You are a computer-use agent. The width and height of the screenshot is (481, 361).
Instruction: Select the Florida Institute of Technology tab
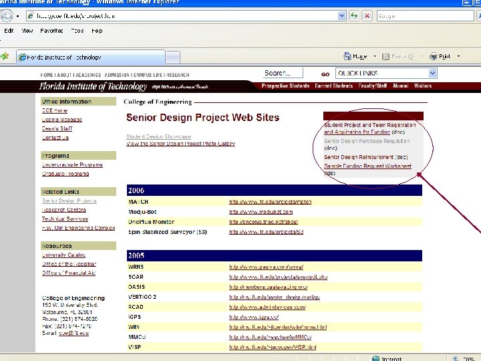click(90, 57)
